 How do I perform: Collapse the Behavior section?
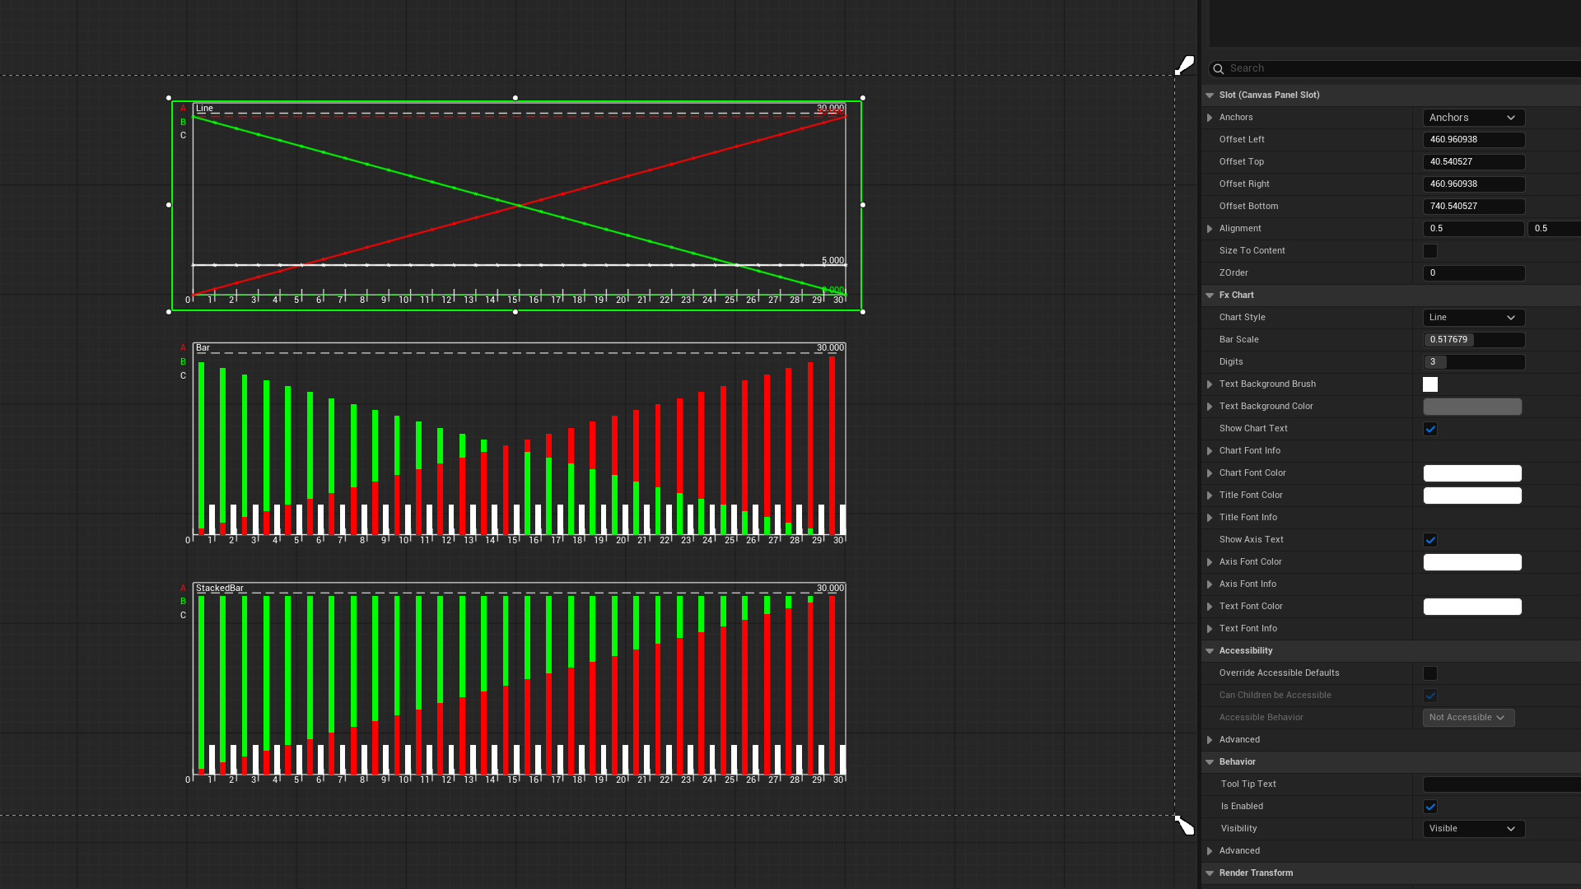[x=1210, y=762]
